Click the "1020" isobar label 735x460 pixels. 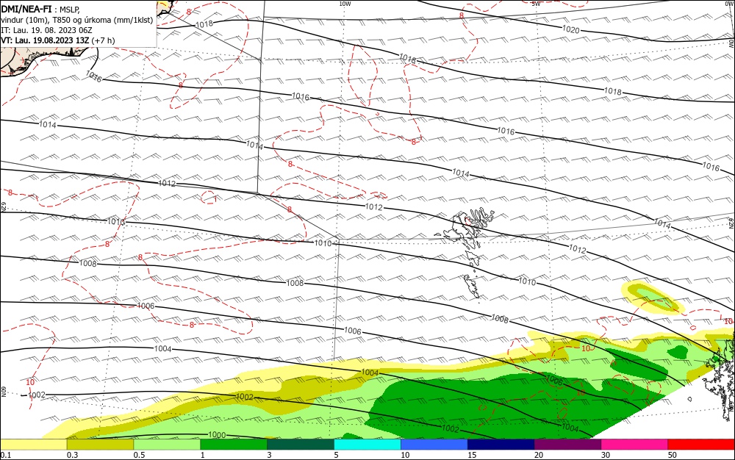pyautogui.click(x=571, y=29)
